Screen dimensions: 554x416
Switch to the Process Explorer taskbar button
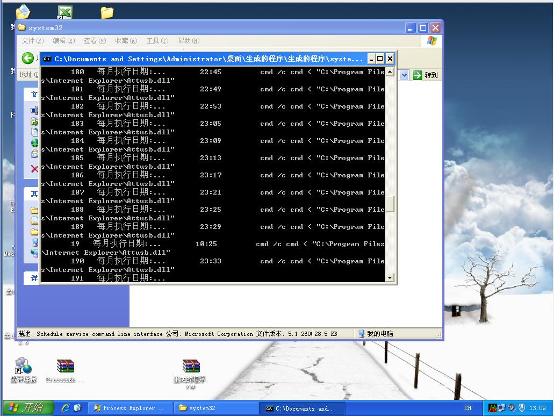pos(130,408)
